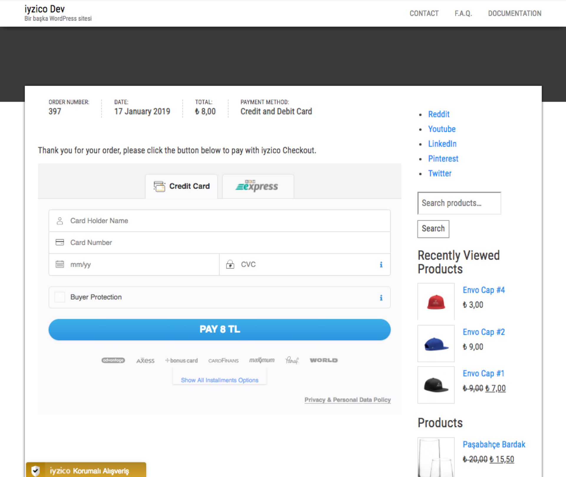This screenshot has width=566, height=477.
Task: Open the Privacy & Personal Data Policy link
Action: [347, 400]
